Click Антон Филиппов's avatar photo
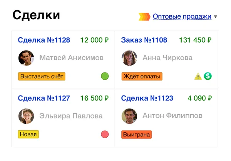231x161 pixels. (x=129, y=116)
